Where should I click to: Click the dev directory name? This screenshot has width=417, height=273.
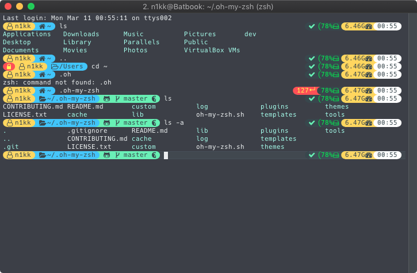coord(250,34)
